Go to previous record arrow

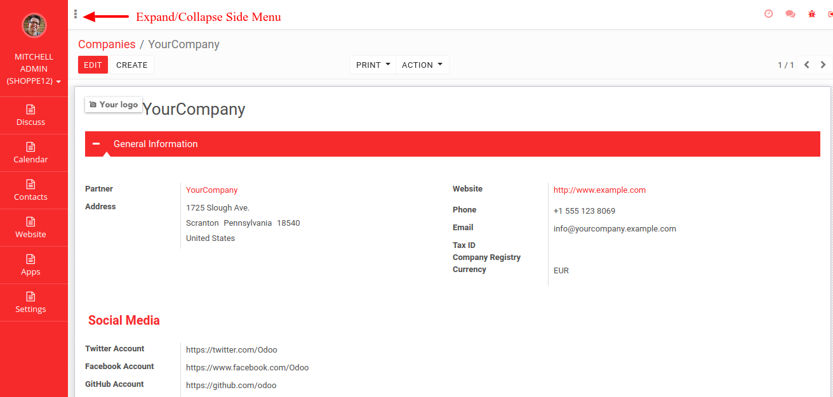[x=806, y=65]
